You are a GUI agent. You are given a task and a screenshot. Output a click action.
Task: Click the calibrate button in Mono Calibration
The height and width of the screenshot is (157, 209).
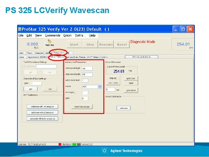[124, 108]
